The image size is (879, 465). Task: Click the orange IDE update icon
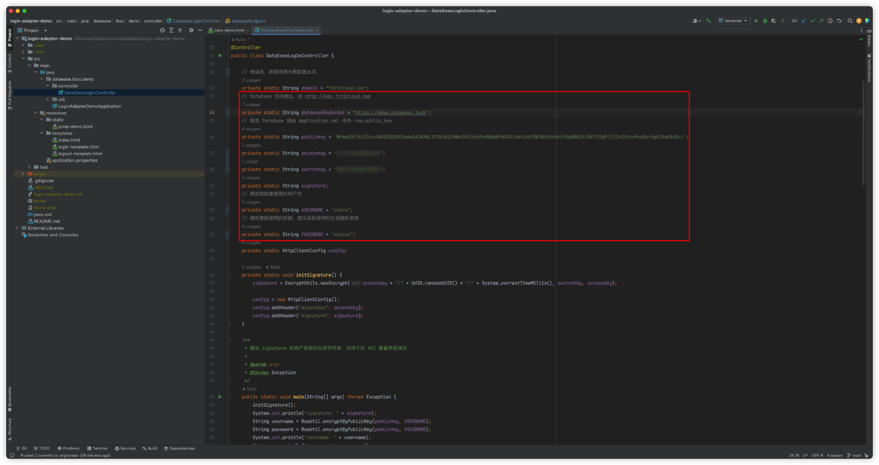click(859, 21)
